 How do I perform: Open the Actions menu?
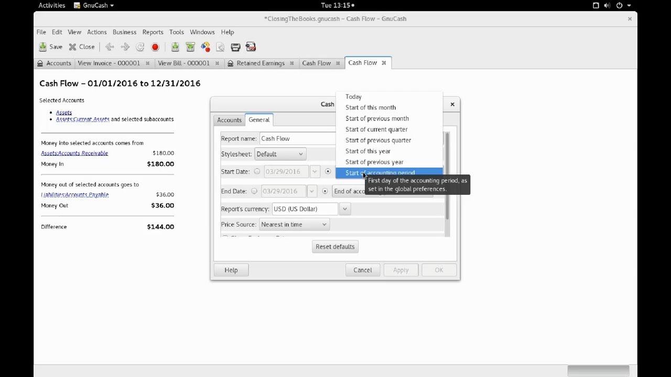coord(96,32)
